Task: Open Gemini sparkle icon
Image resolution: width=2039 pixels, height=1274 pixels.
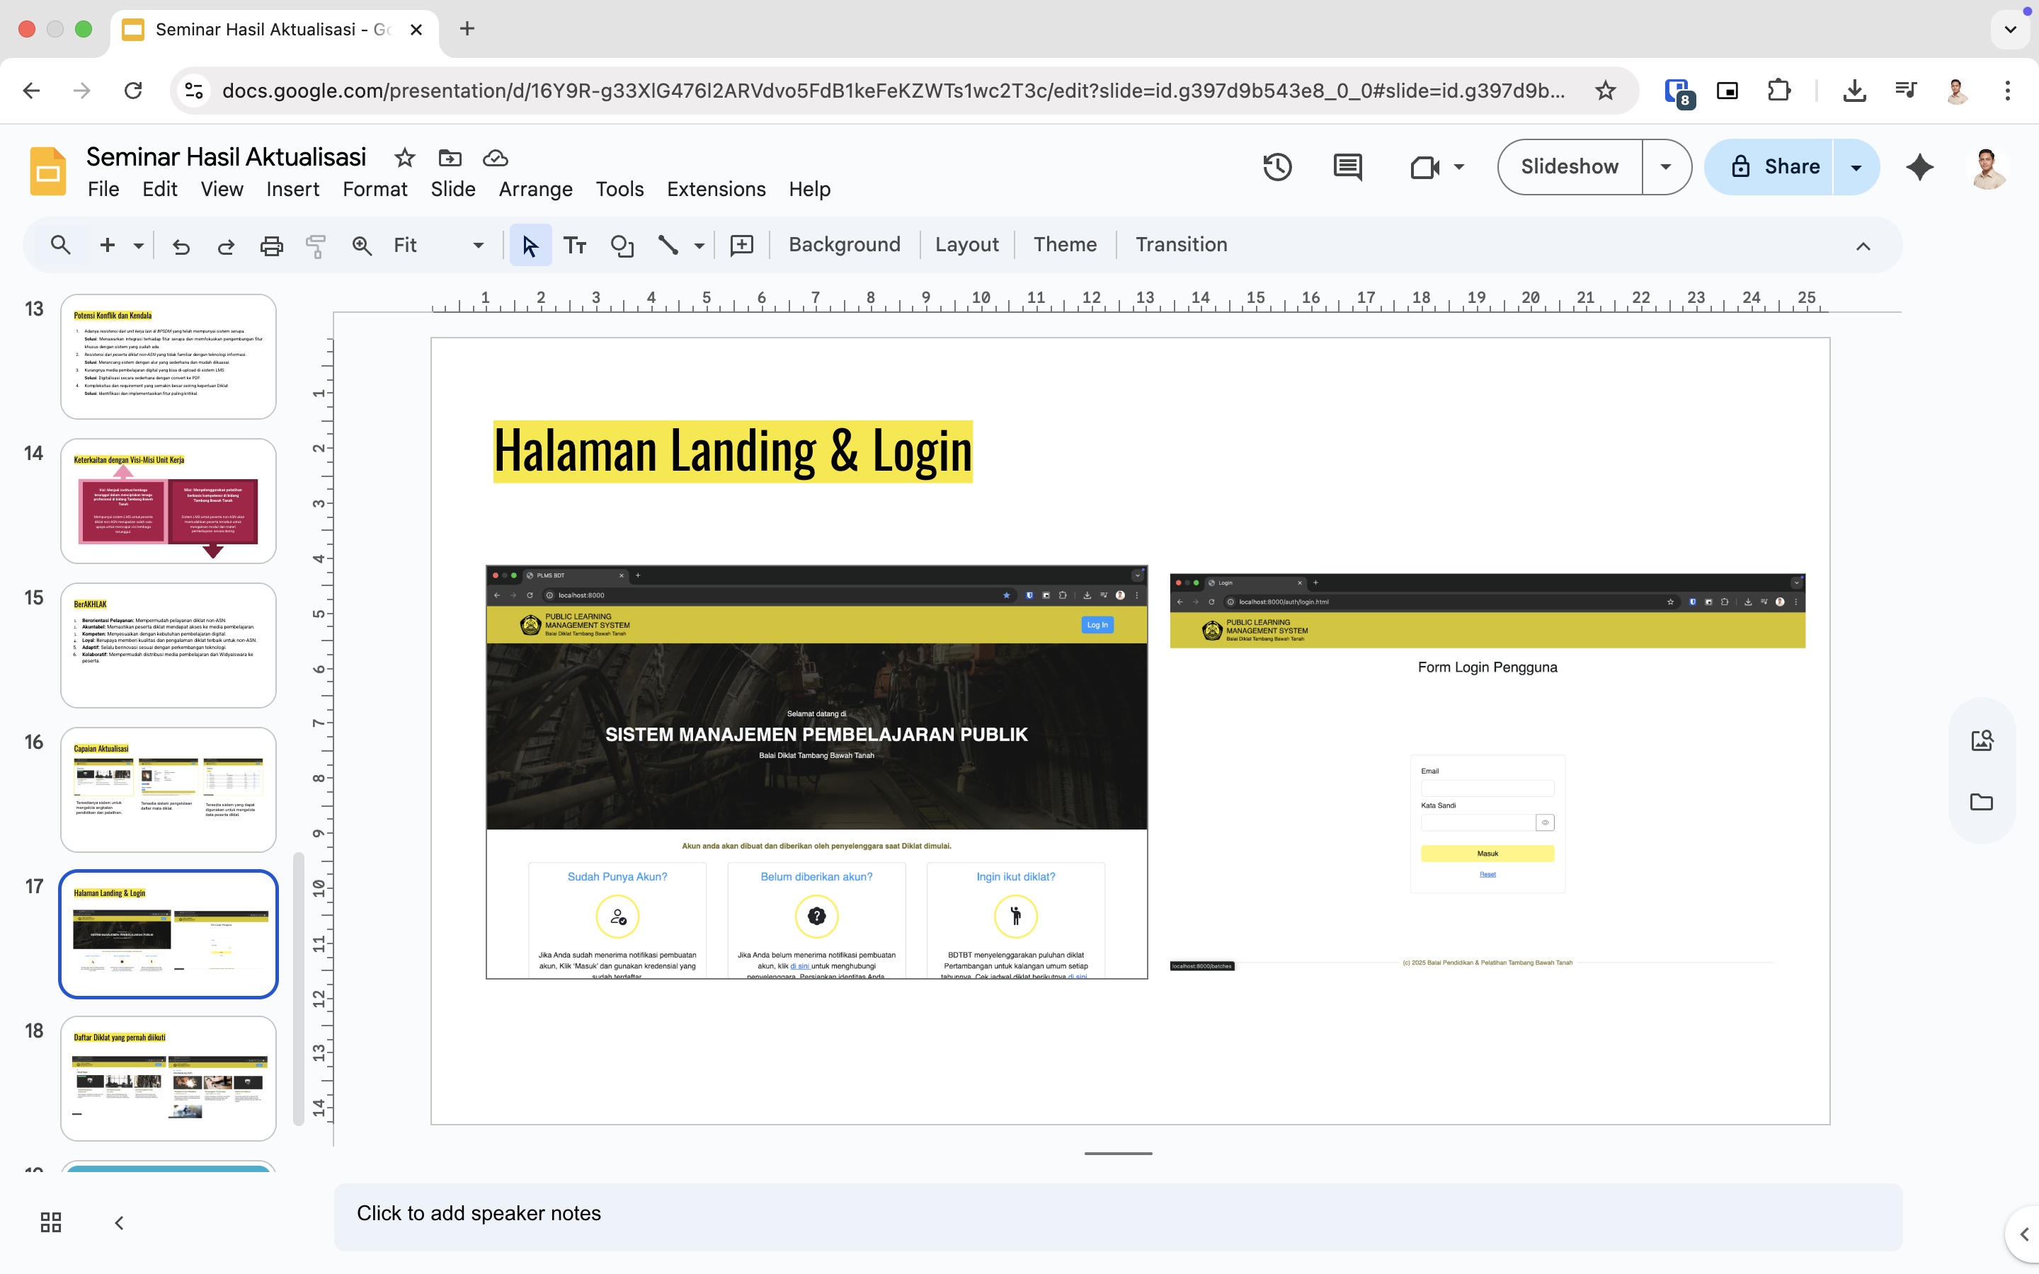Action: (1919, 167)
